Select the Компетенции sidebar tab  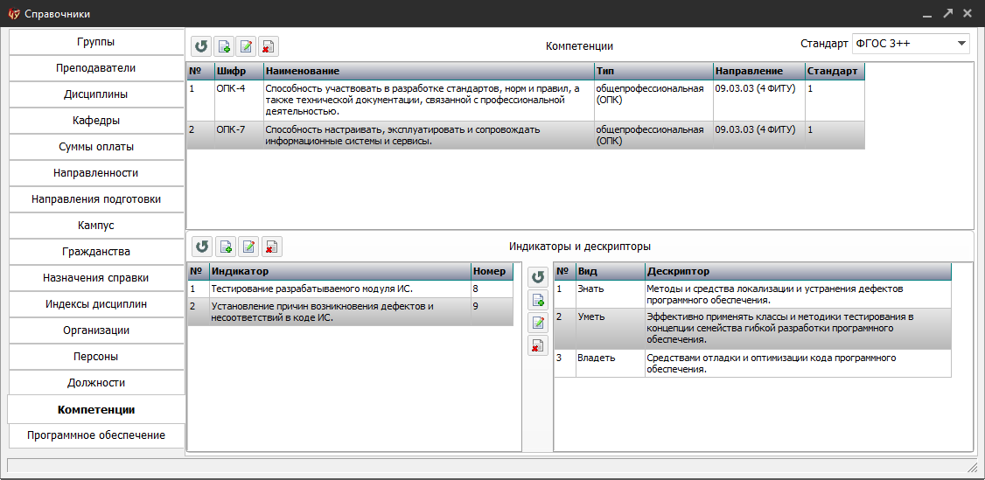96,410
